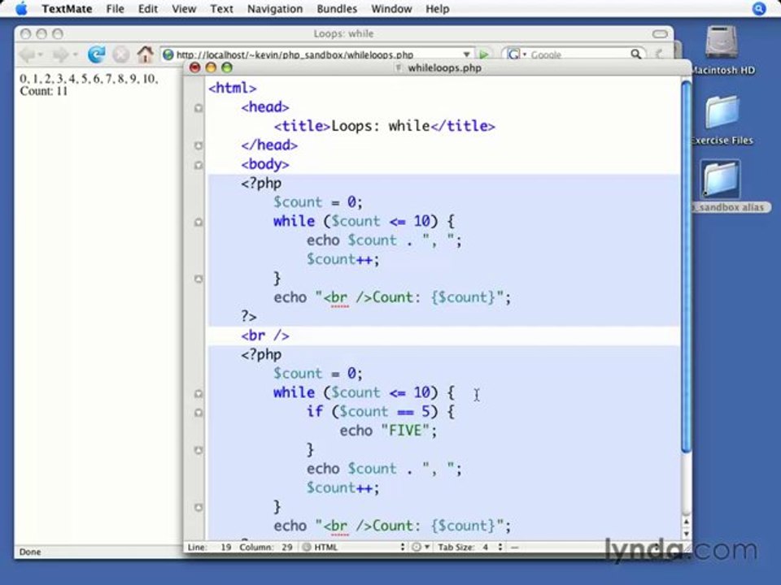This screenshot has width=781, height=585.
Task: Fold the second while loop block
Action: click(x=199, y=393)
